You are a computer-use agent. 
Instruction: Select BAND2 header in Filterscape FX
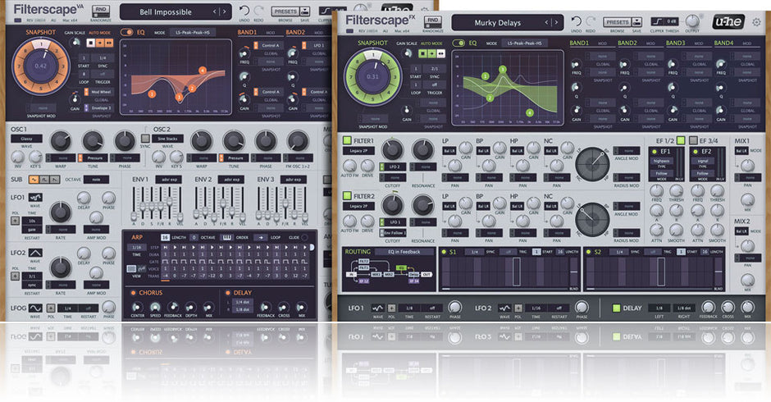coord(627,43)
